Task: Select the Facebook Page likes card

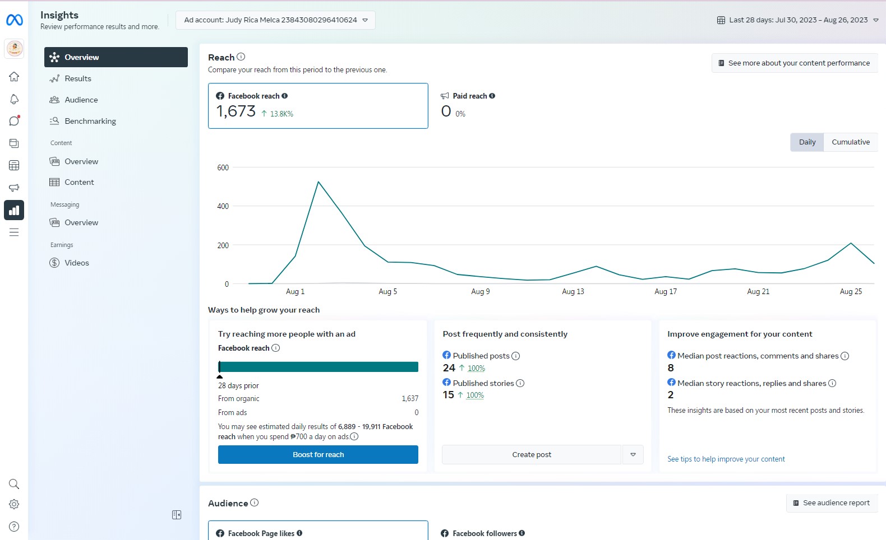Action: pos(318,530)
